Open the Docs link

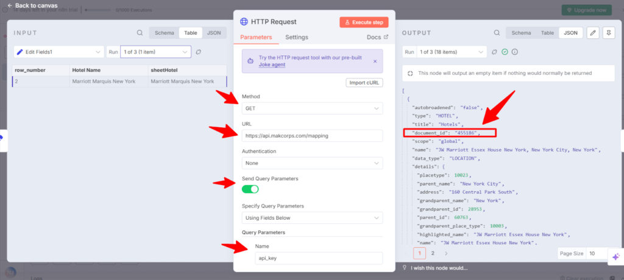point(377,37)
